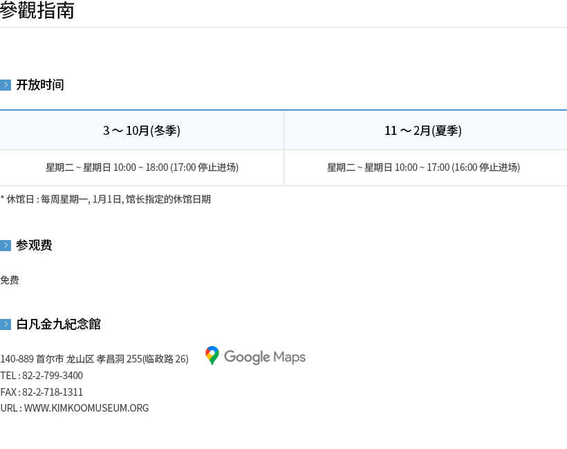Expand the 开放时间 section

tap(39, 84)
